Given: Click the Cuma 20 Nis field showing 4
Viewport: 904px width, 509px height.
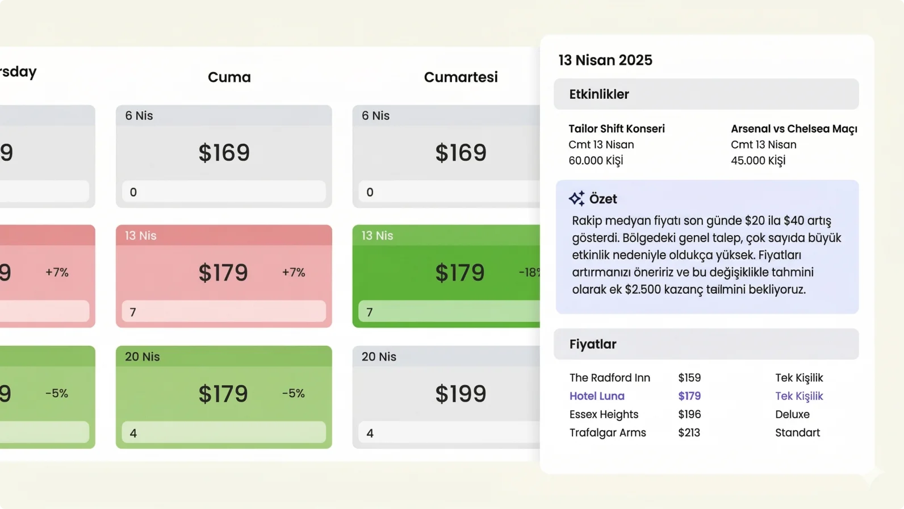Looking at the screenshot, I should pos(224,433).
